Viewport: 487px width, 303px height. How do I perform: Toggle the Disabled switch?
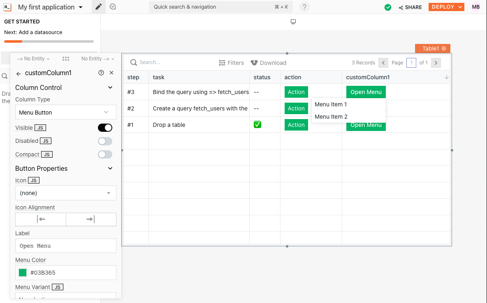[105, 141]
